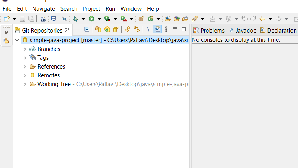Open the Search menu
This screenshot has height=168, width=298.
click(69, 9)
